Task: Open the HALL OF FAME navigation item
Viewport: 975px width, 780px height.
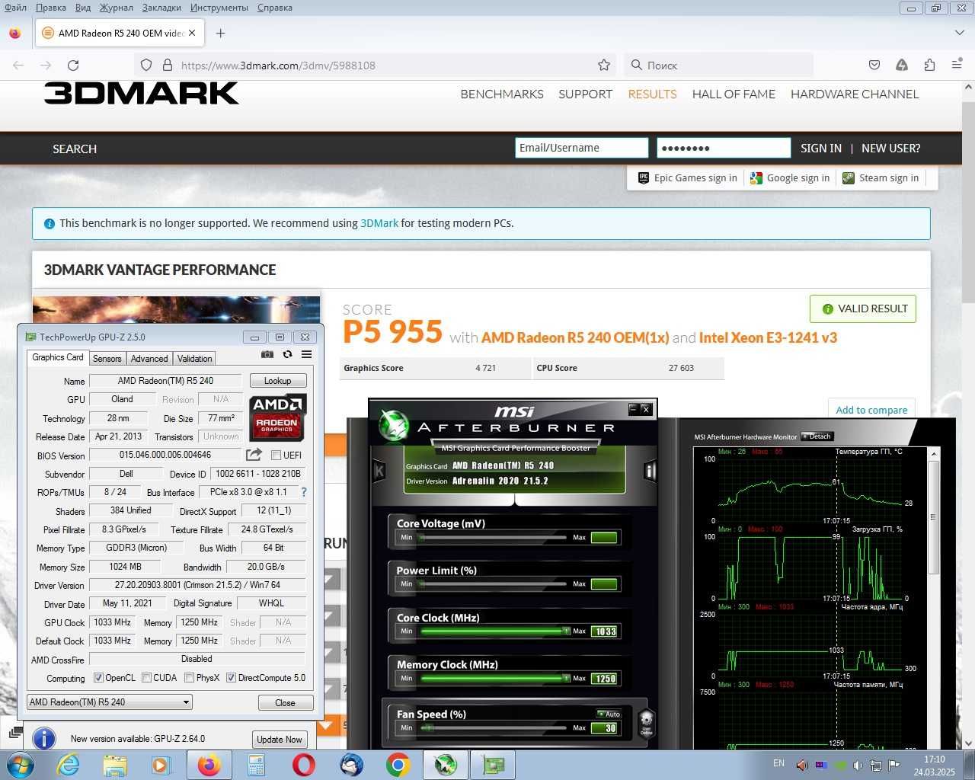Action: (x=734, y=94)
